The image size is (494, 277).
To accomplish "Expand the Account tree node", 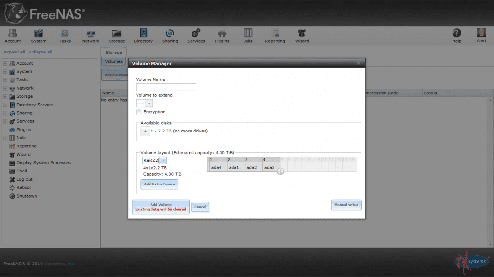I will [x=5, y=63].
